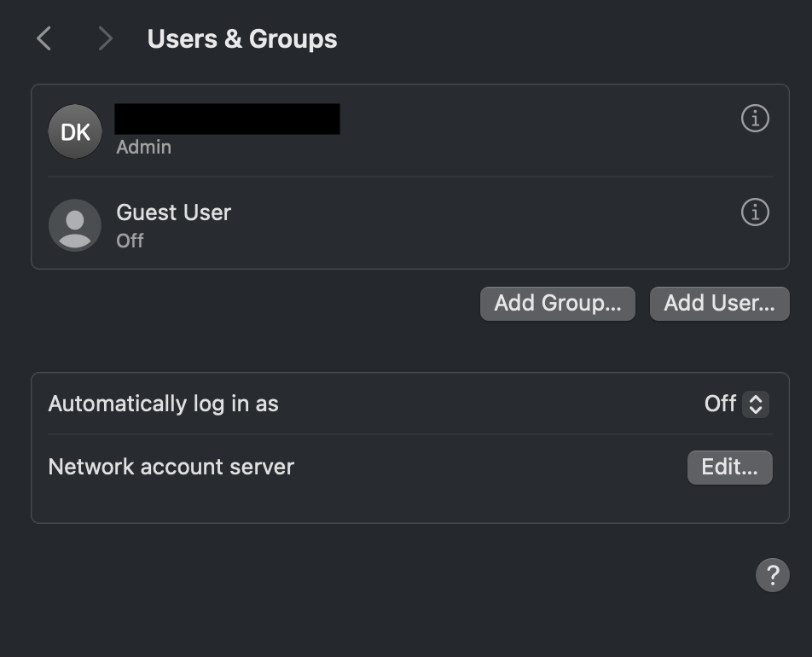The width and height of the screenshot is (812, 657).
Task: Click the Guest User silhouette avatar
Action: coord(75,225)
